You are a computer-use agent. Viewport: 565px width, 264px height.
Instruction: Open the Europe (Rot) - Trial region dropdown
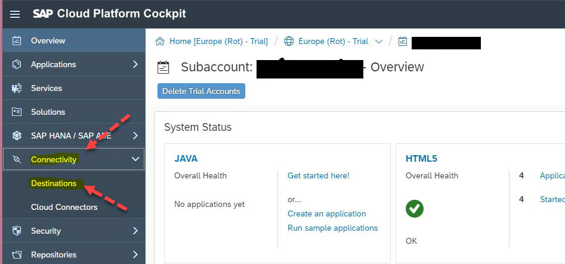[x=379, y=42]
